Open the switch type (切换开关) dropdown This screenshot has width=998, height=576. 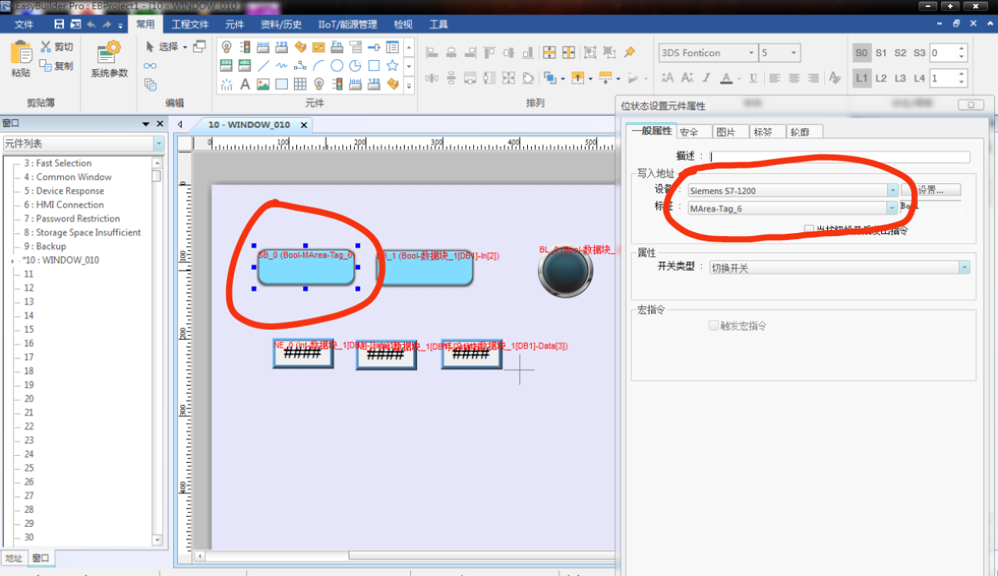(964, 268)
